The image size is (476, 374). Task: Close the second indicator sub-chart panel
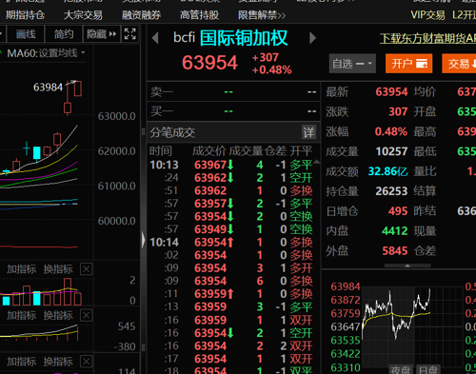tap(87, 315)
